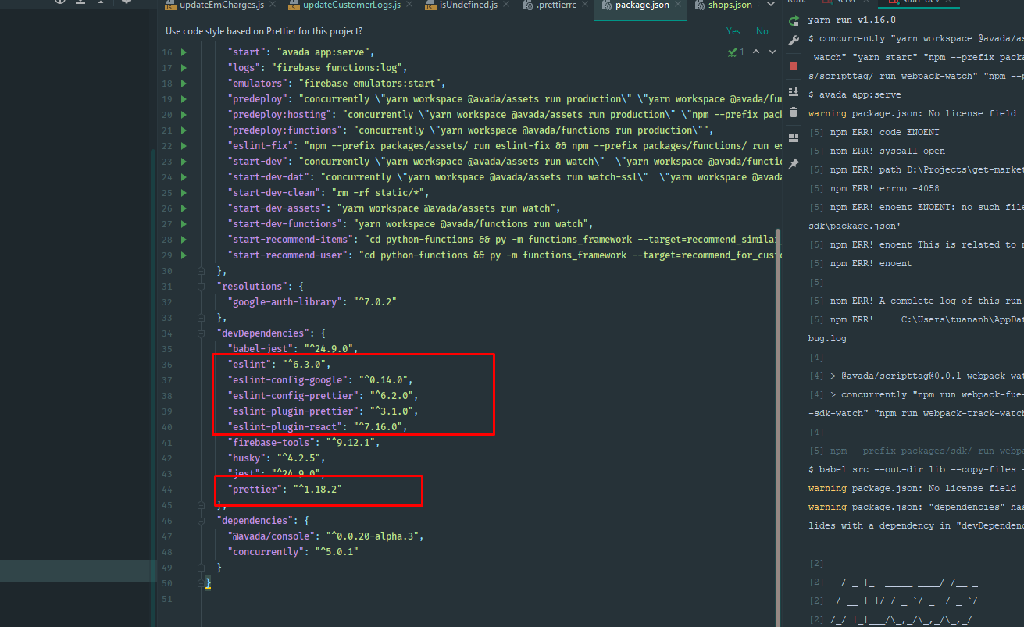Screen dimensions: 1024x627
Task: Clear run output with trash icon
Action: (794, 112)
